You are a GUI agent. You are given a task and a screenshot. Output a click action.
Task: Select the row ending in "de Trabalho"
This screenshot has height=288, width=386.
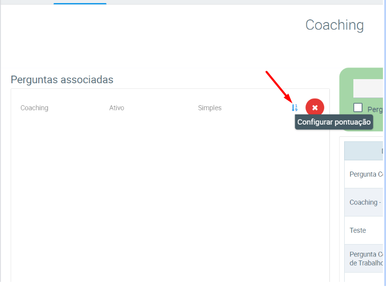[x=366, y=258]
